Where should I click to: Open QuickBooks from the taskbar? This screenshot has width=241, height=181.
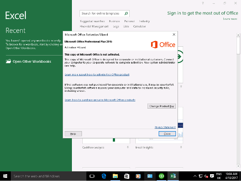161,176
